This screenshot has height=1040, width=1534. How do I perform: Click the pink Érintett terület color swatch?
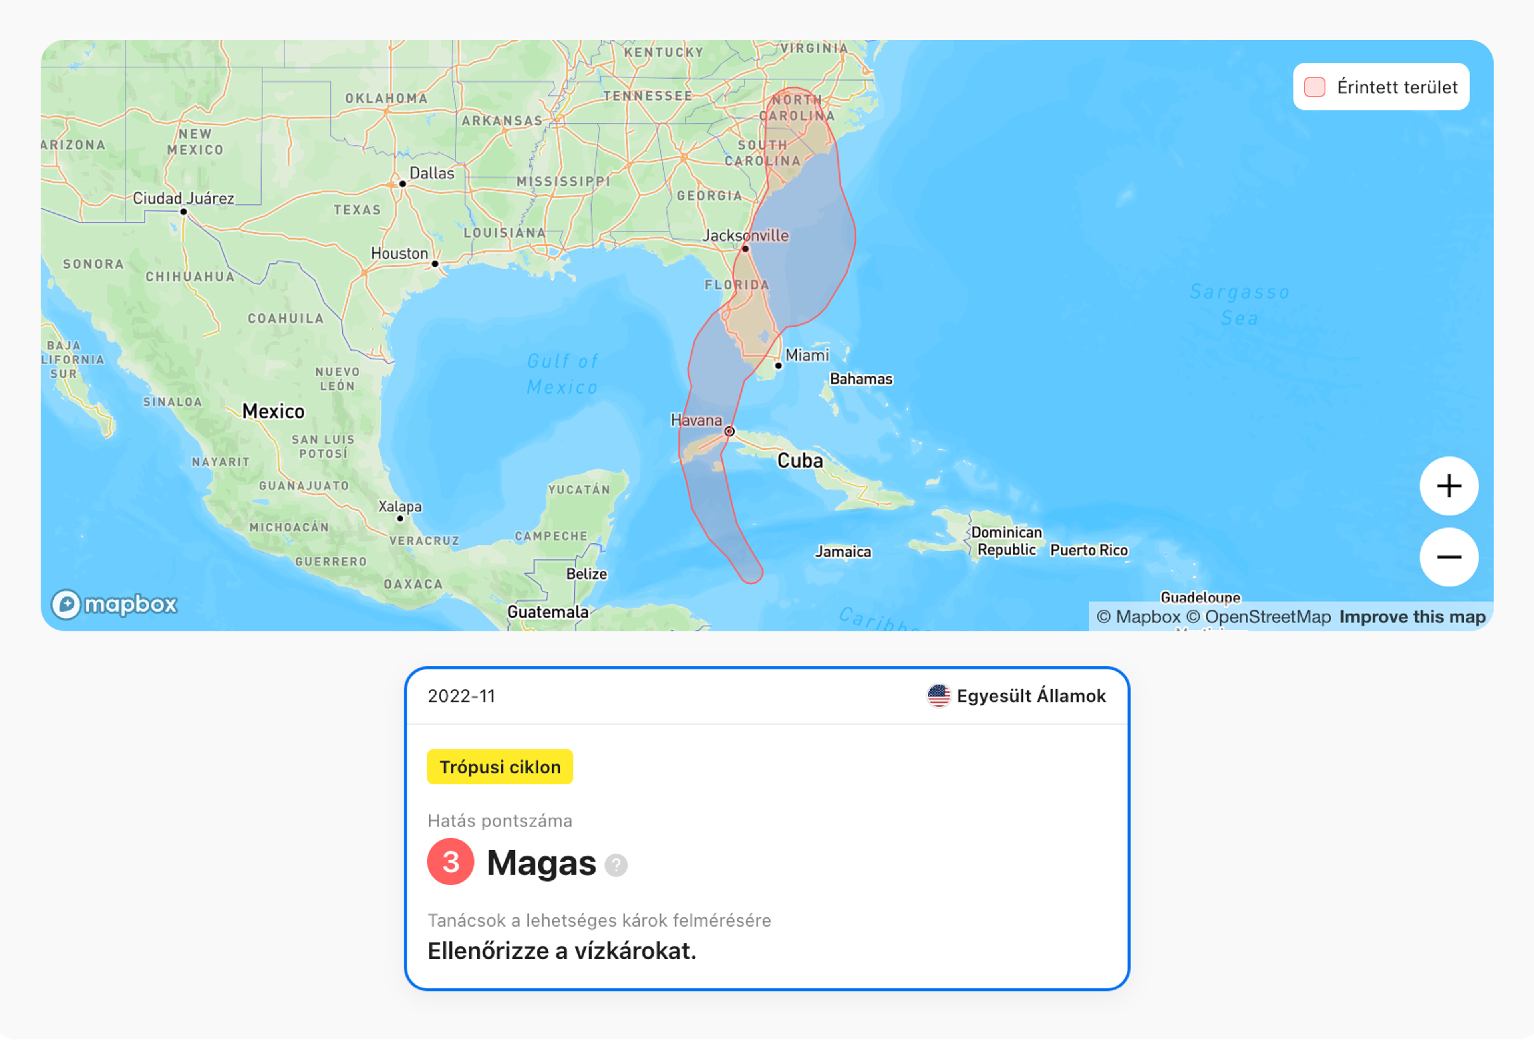[1313, 87]
